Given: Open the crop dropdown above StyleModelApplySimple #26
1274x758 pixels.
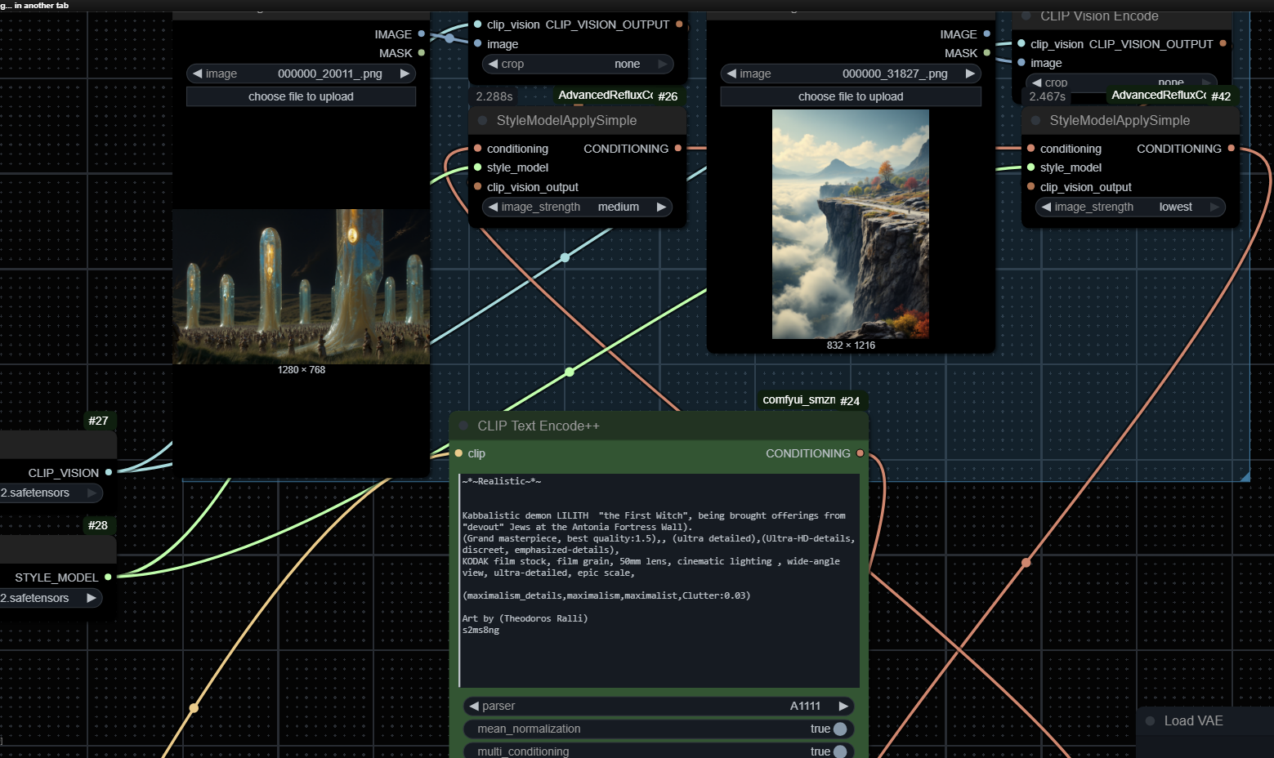Looking at the screenshot, I should pos(577,64).
